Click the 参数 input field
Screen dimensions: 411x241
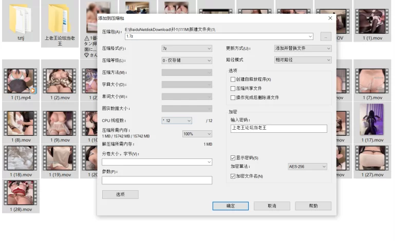[157, 180]
